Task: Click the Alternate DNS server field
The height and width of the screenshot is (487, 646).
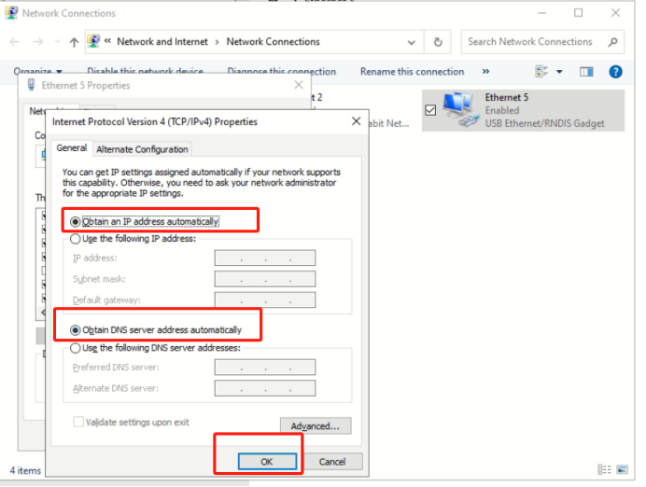Action: coord(265,388)
